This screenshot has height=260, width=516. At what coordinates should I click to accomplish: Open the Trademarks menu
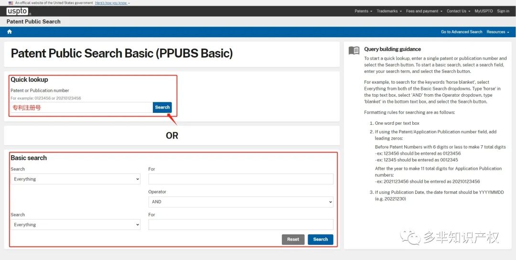coord(389,11)
